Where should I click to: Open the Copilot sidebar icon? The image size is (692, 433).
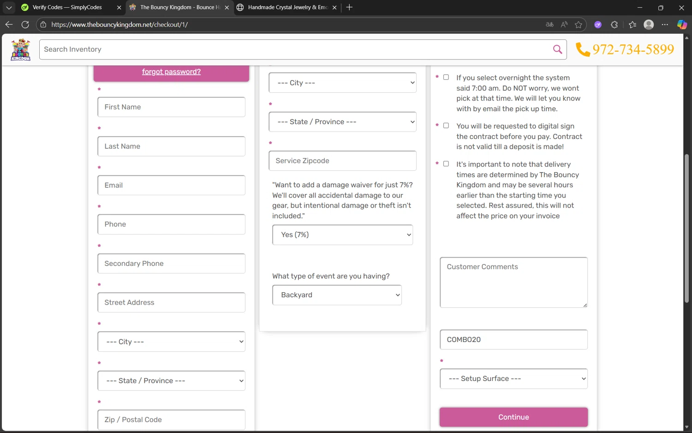pos(681,24)
